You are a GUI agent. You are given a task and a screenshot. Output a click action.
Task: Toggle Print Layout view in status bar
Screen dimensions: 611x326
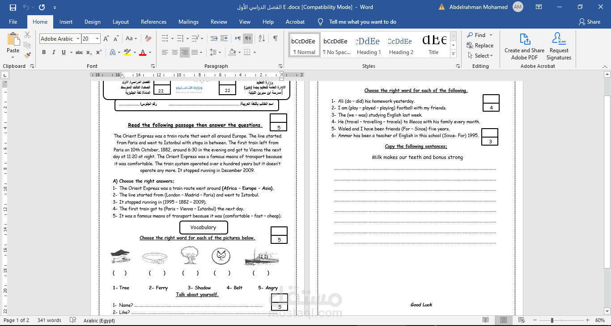[504, 320]
